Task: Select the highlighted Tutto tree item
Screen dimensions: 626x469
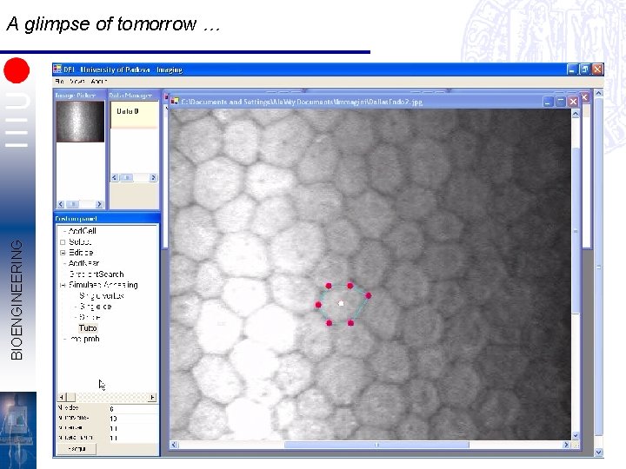Action: pyautogui.click(x=88, y=328)
